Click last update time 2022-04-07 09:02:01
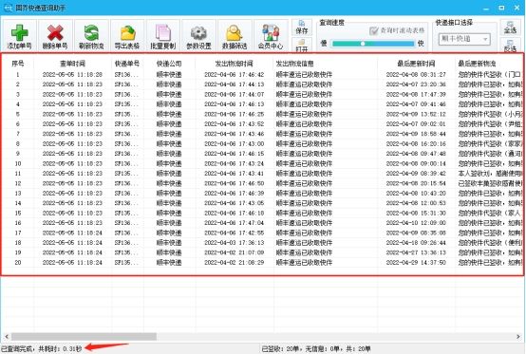 click(416, 124)
